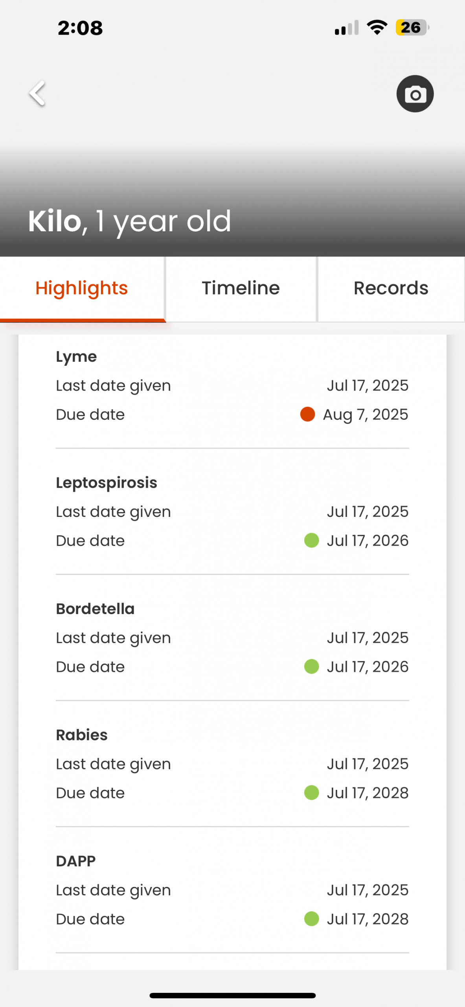
Task: Open the DAPP vaccine entry
Action: pyautogui.click(x=76, y=861)
